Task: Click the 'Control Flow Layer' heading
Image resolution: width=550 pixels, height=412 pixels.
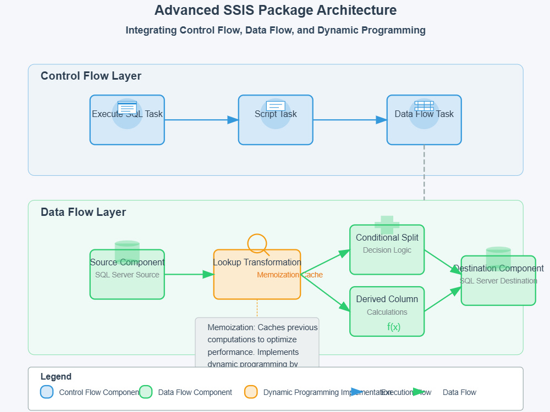Action: click(x=91, y=76)
